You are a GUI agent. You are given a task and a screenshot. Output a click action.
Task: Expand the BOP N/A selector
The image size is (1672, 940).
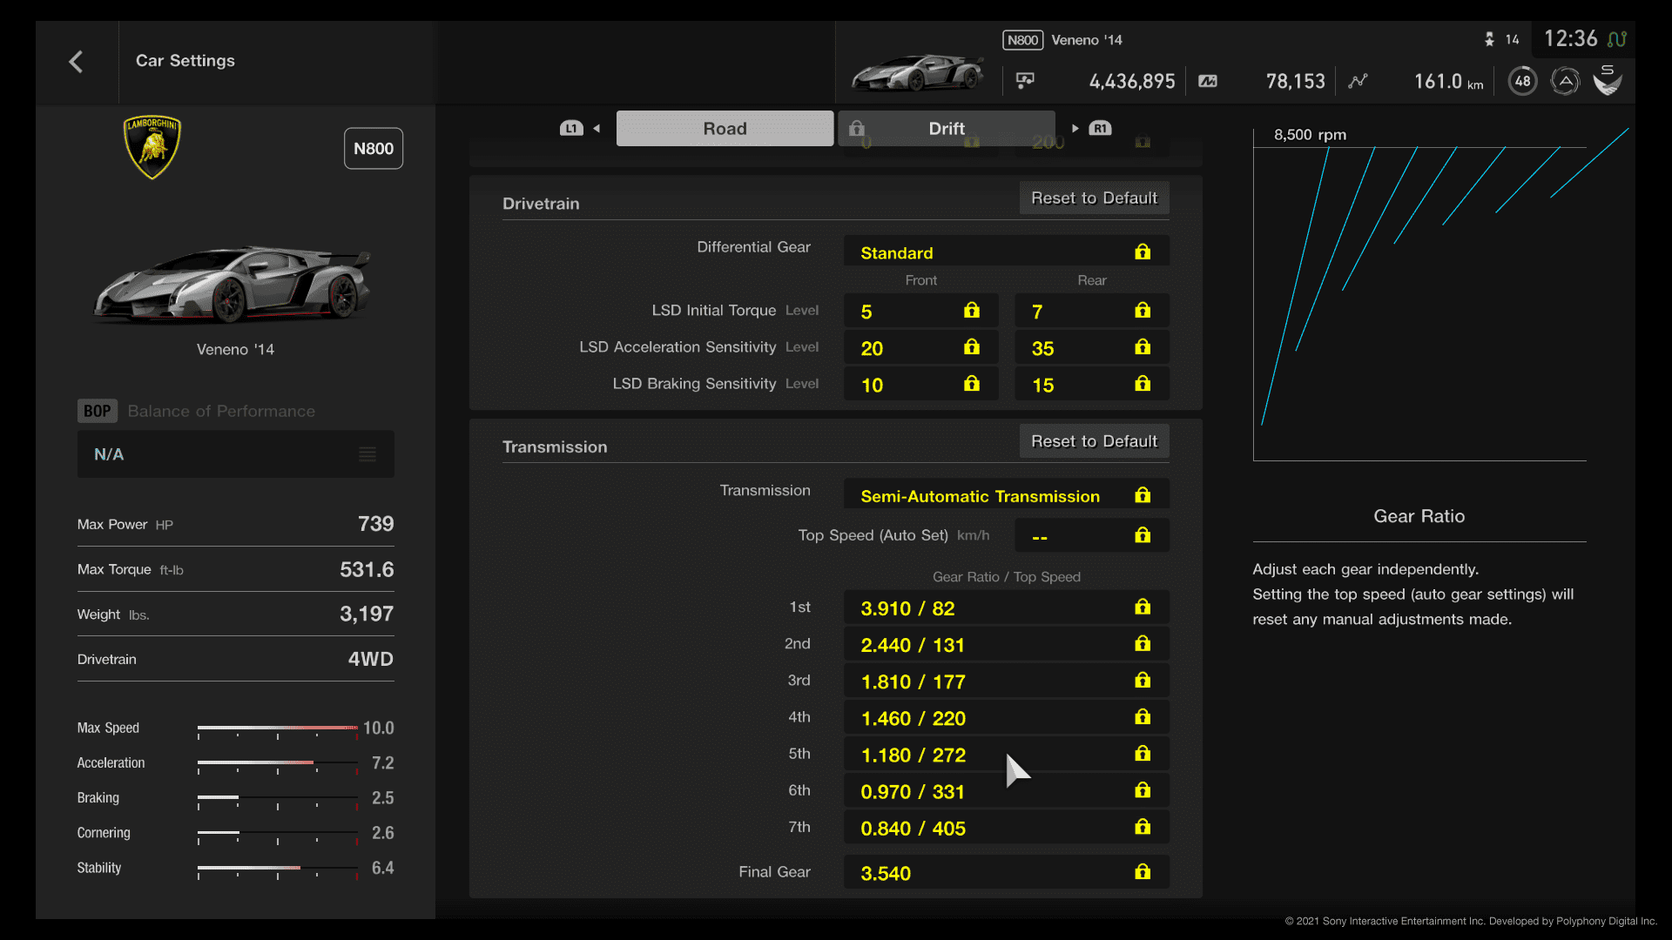(x=235, y=454)
